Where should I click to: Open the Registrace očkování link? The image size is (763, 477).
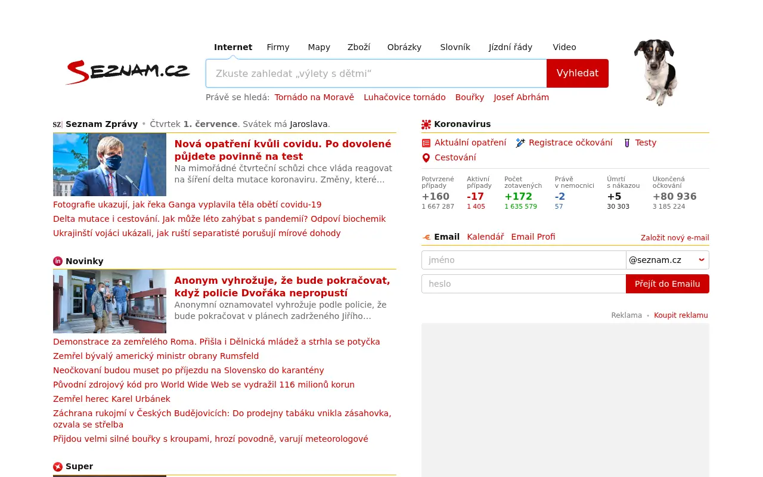click(x=570, y=143)
